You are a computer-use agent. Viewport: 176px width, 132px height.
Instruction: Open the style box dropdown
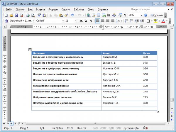(34, 21)
